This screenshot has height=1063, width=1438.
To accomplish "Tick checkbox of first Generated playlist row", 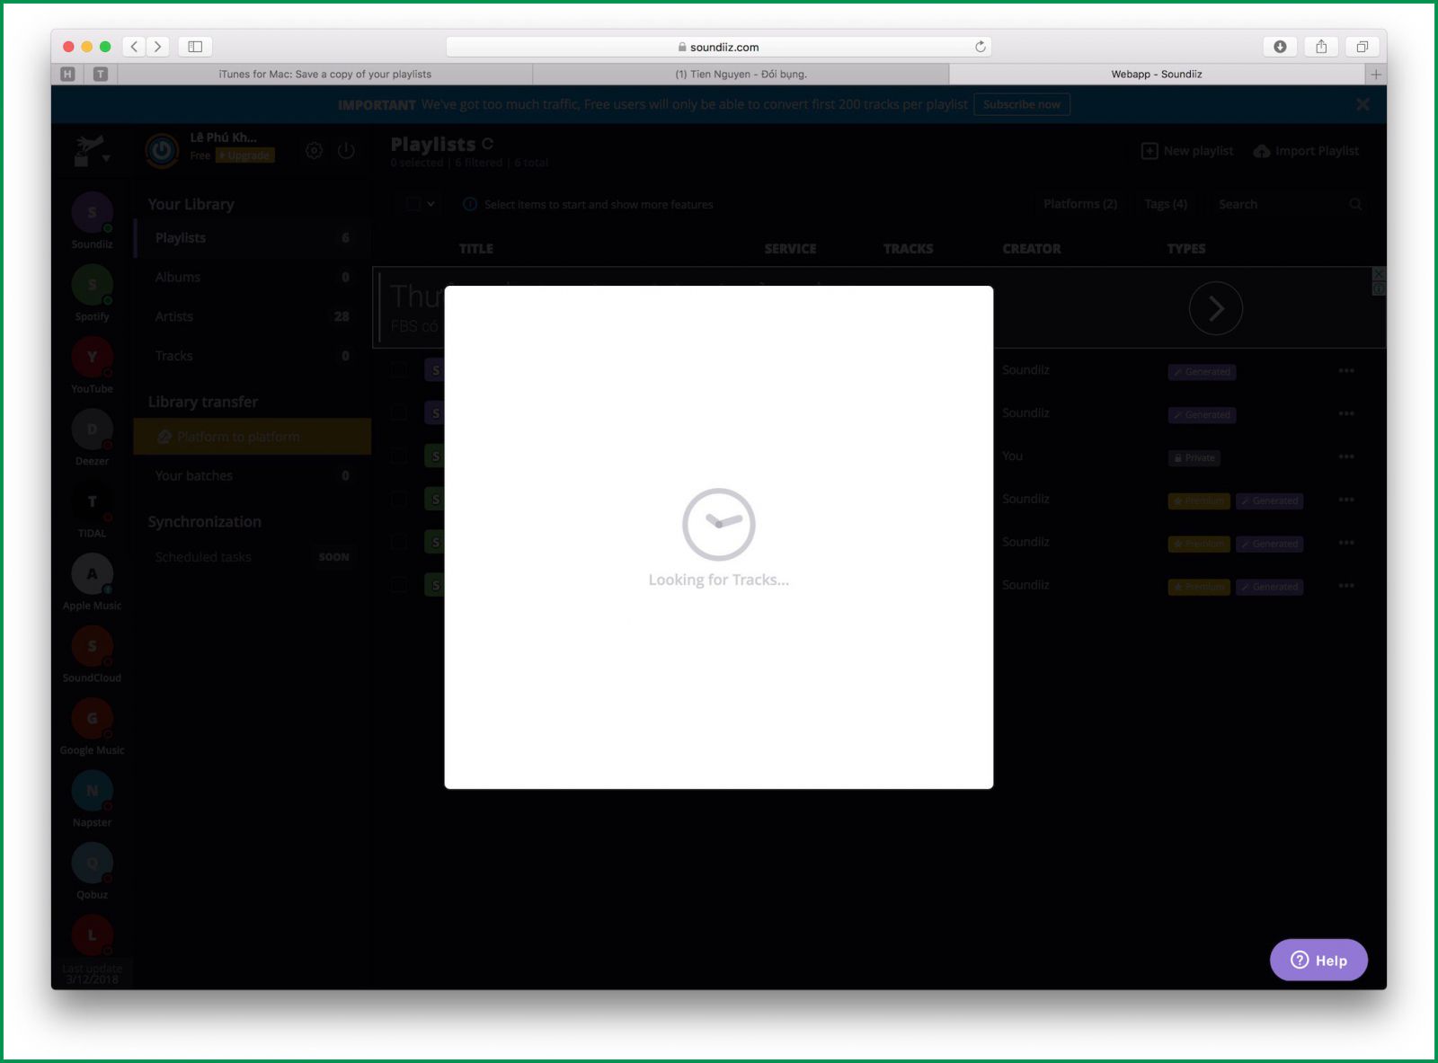I will click(399, 370).
